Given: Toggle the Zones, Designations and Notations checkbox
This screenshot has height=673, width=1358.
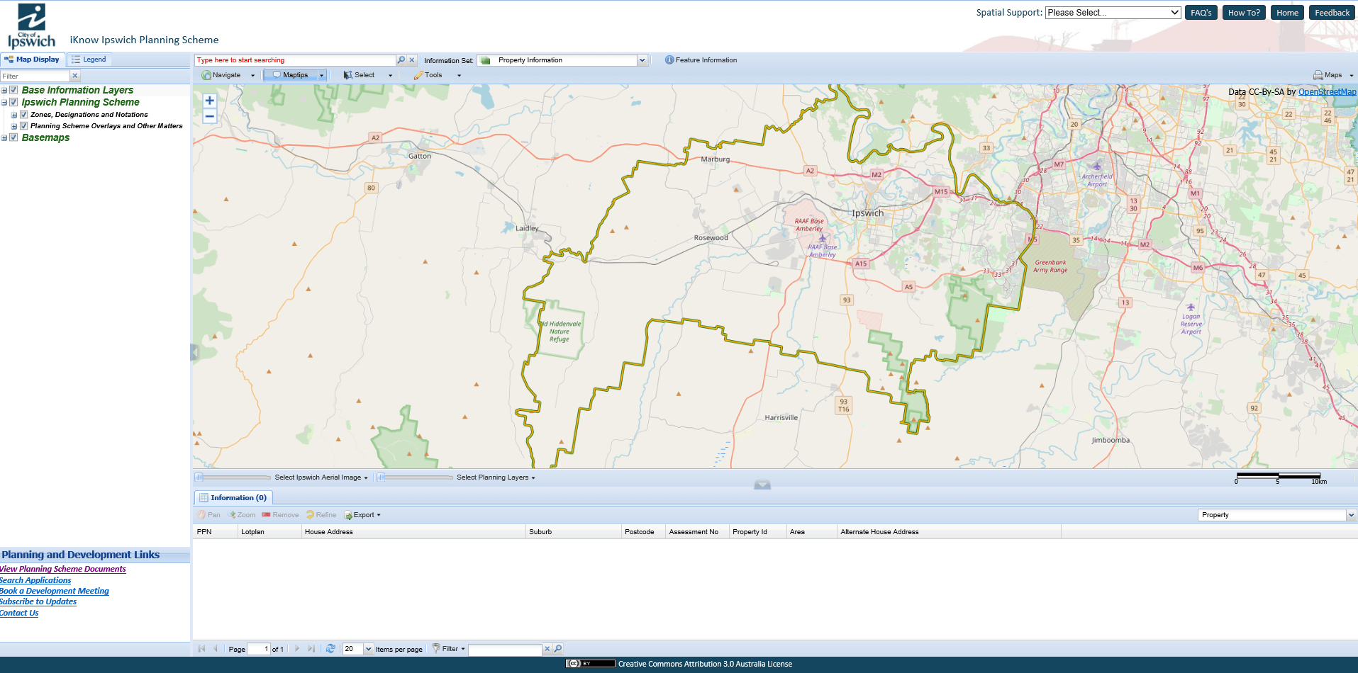Looking at the screenshot, I should click(x=23, y=115).
